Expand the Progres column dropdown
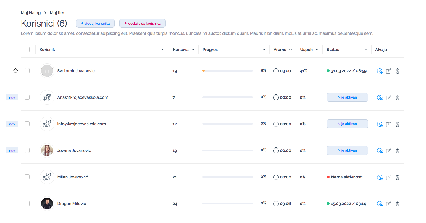426x223 pixels. (x=264, y=50)
